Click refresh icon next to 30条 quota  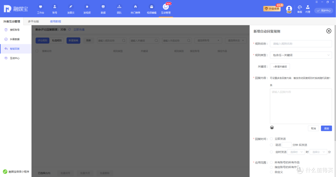tap(69, 29)
